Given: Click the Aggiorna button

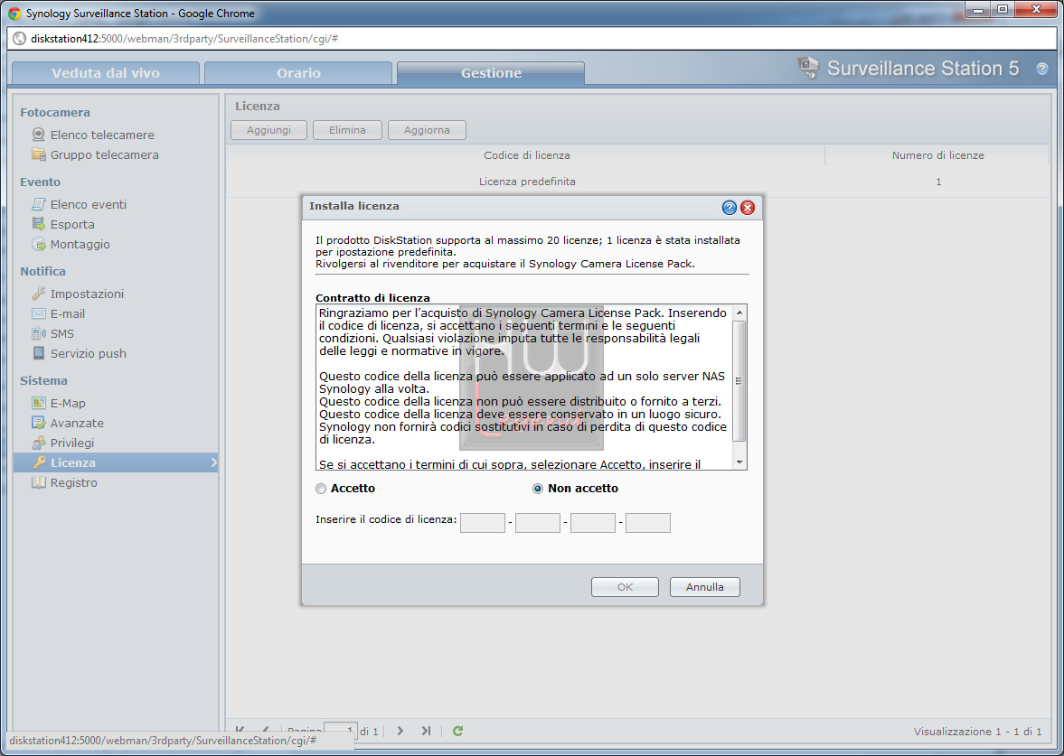Looking at the screenshot, I should 427,130.
